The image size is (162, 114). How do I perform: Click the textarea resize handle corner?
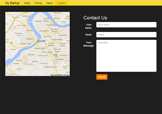point(156,71)
